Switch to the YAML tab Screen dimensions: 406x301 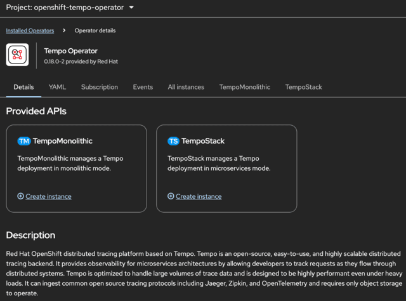click(x=57, y=87)
